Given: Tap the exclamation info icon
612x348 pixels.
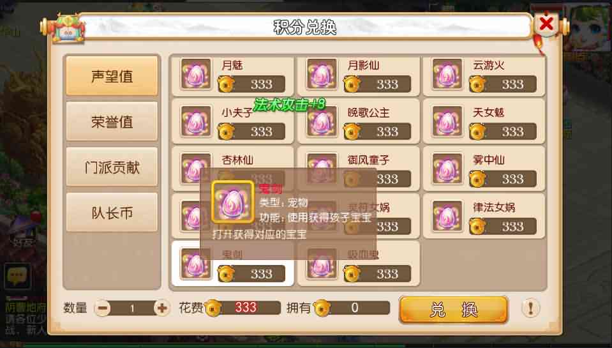Looking at the screenshot, I should click(530, 308).
